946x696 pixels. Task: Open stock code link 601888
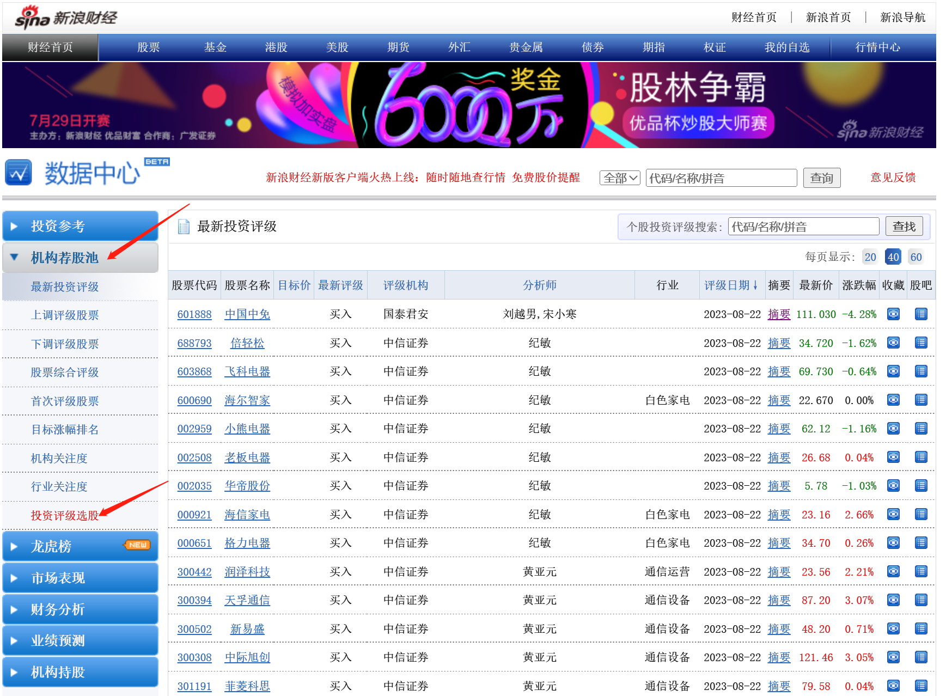[194, 314]
